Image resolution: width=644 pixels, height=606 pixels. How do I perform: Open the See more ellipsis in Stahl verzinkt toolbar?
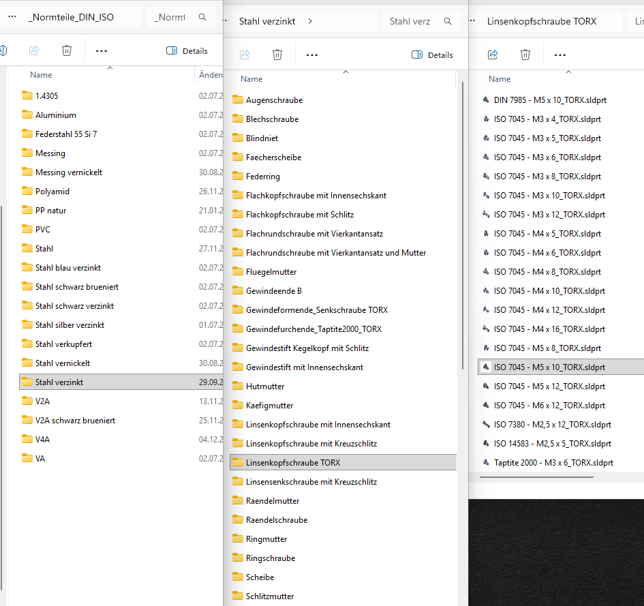coord(312,55)
